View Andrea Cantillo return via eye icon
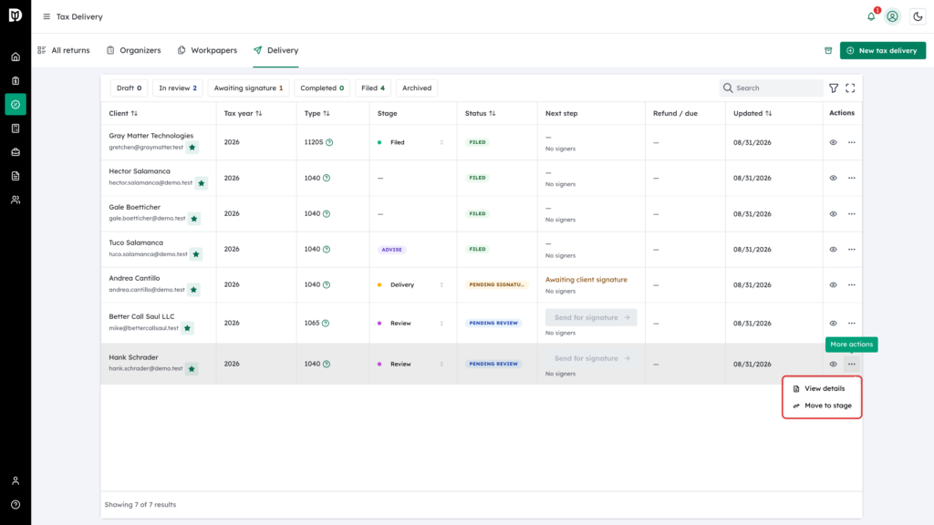 point(834,285)
